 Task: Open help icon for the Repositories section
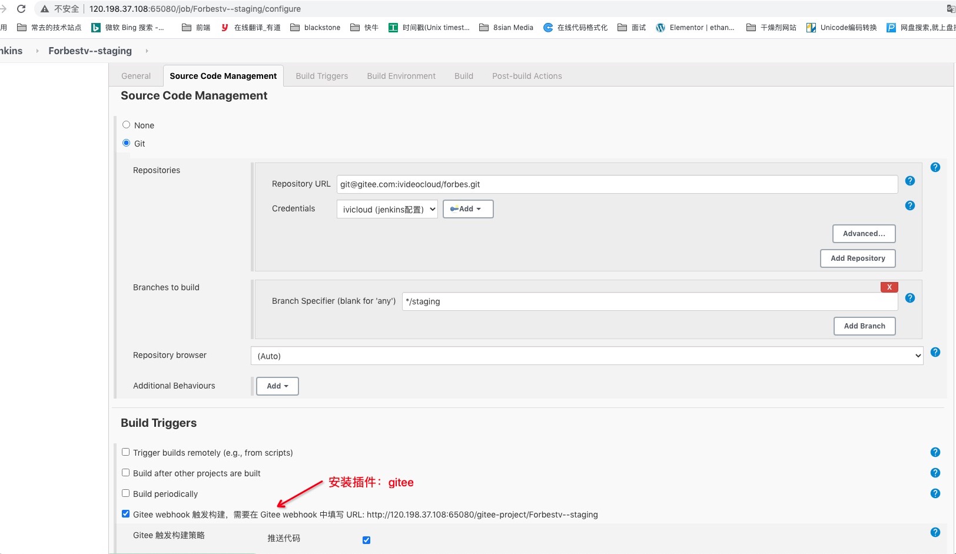pyautogui.click(x=935, y=167)
